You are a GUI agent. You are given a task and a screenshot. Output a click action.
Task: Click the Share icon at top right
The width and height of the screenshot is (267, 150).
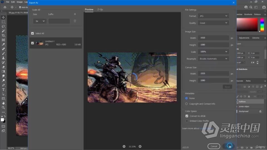[x=264, y=7]
